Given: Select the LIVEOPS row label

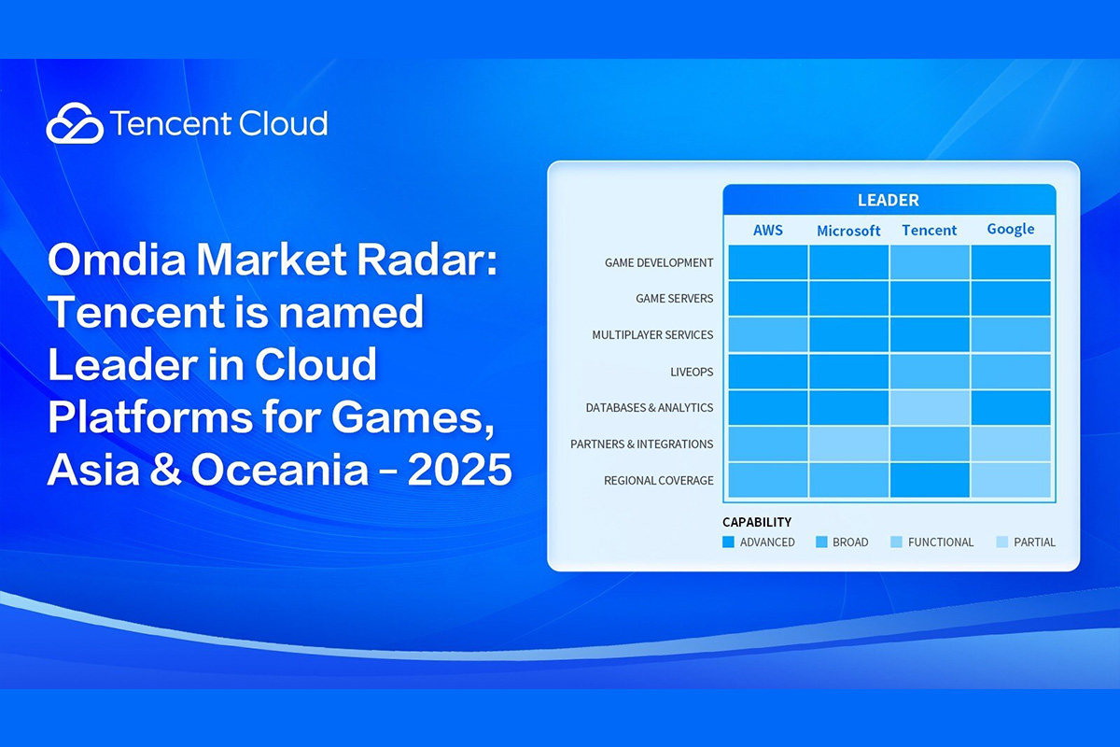Looking at the screenshot, I should (690, 372).
